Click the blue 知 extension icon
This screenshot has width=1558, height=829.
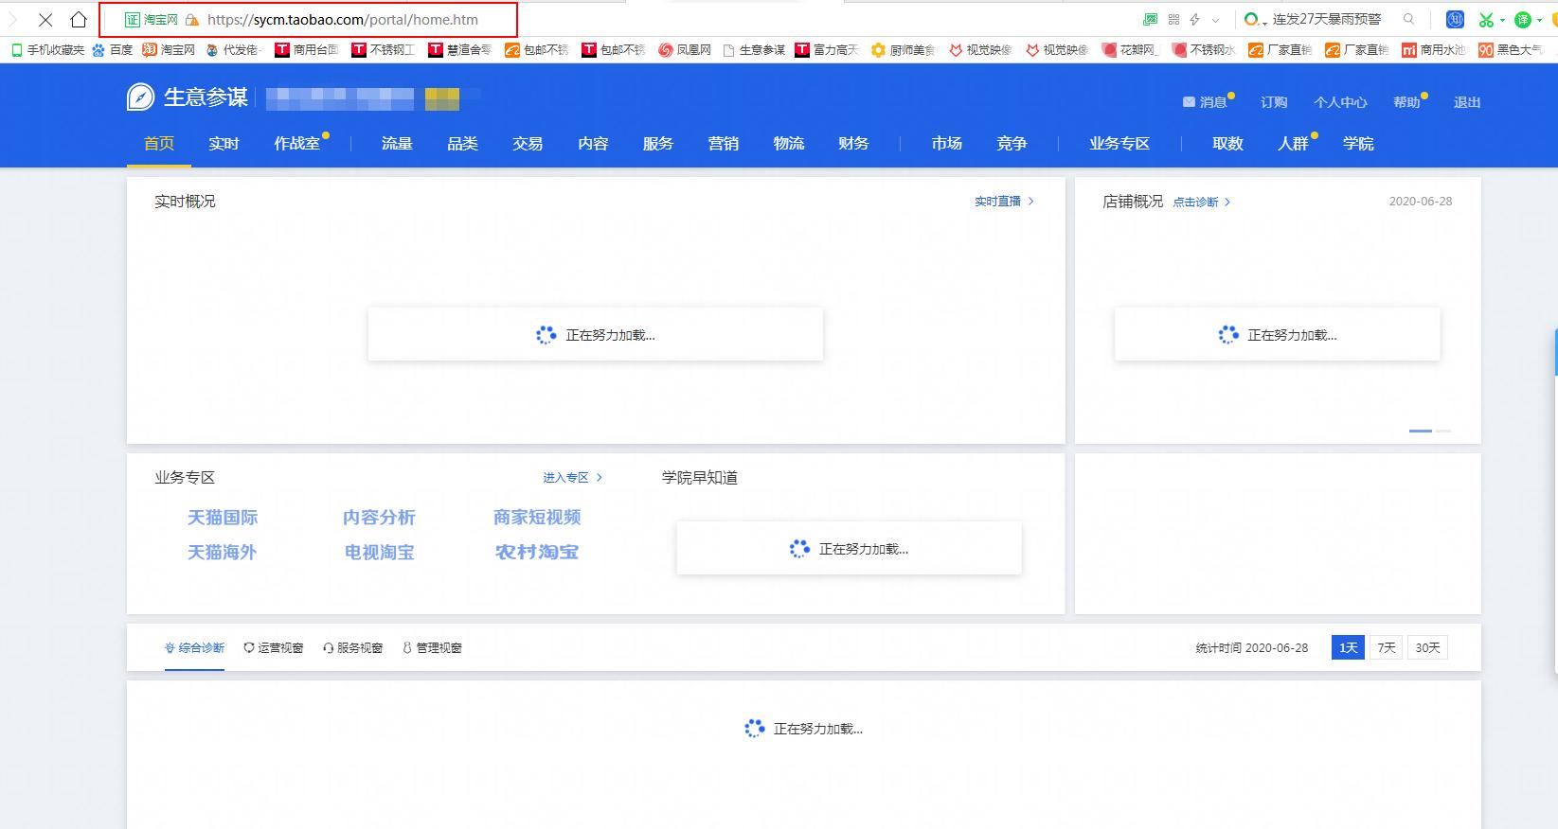tap(1456, 19)
